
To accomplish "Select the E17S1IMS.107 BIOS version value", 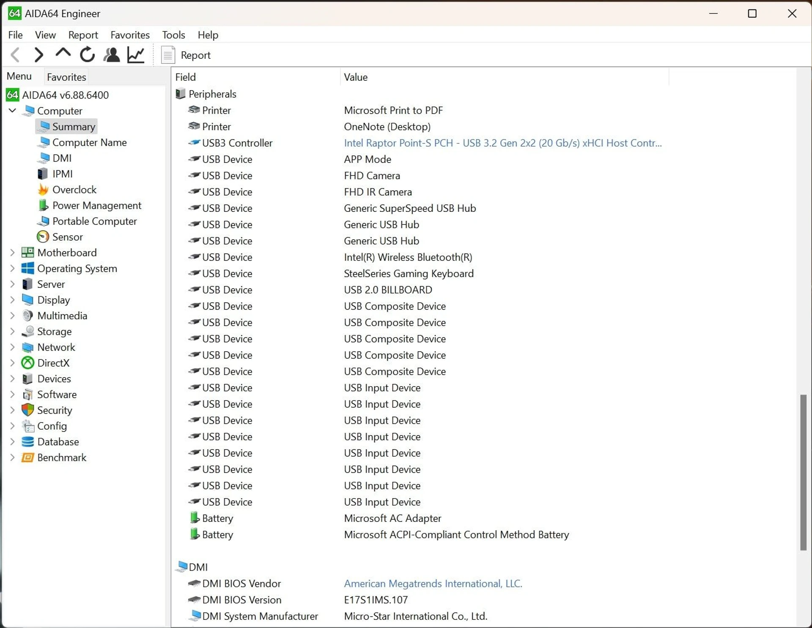I will [376, 600].
